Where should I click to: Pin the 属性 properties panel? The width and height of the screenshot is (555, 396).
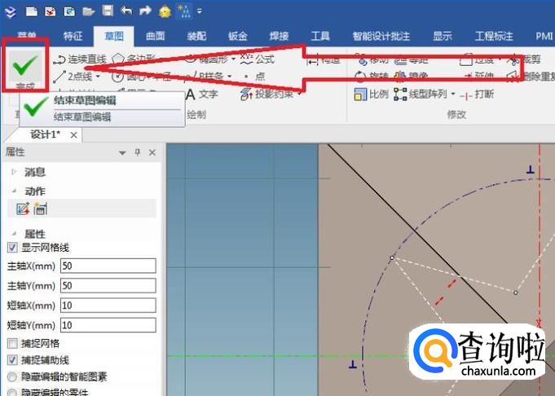click(138, 152)
